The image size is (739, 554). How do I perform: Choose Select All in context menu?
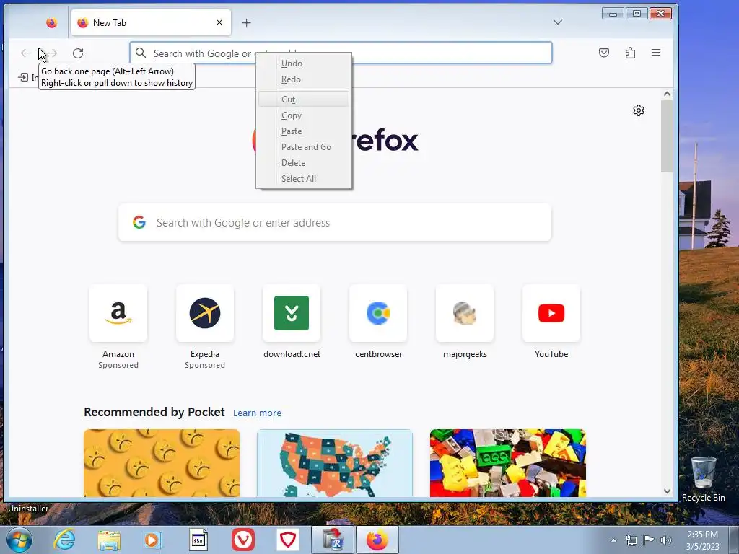pyautogui.click(x=304, y=179)
